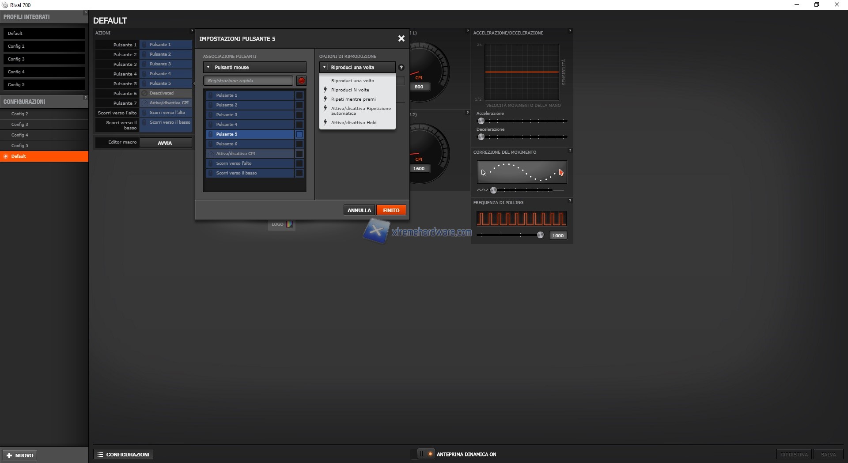Choose Ripeti mentre premi option

tap(353, 99)
